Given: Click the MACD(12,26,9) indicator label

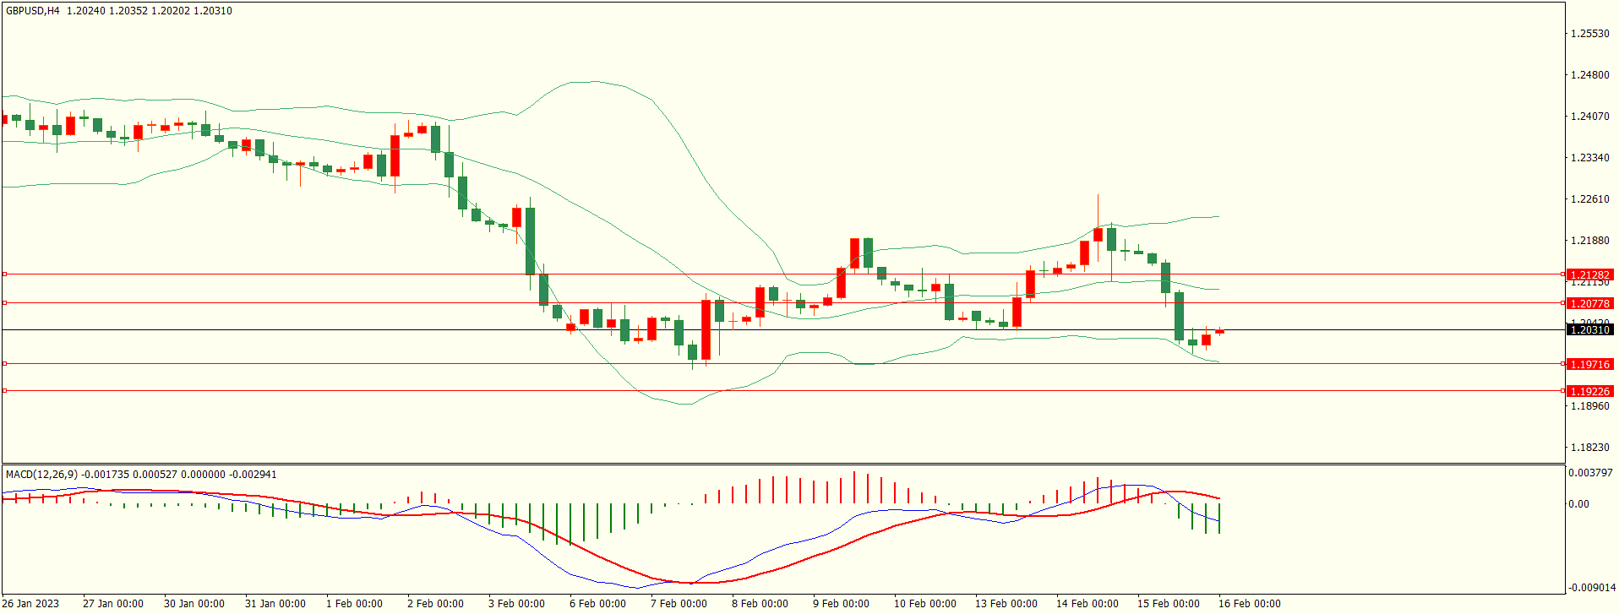Looking at the screenshot, I should point(41,475).
